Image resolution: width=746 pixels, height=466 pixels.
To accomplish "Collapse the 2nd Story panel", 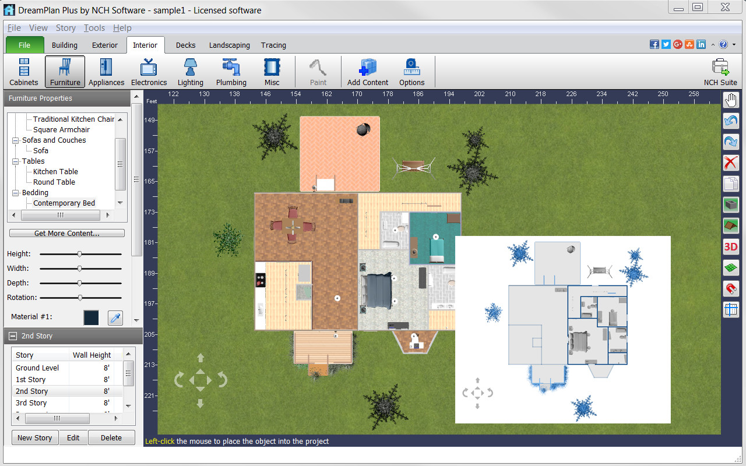I will 12,336.
